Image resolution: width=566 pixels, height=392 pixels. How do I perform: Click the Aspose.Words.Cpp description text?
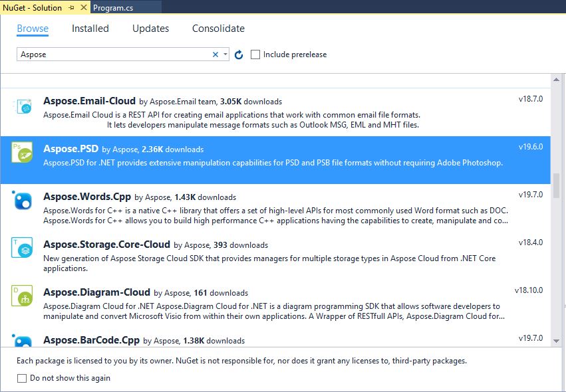pos(276,216)
